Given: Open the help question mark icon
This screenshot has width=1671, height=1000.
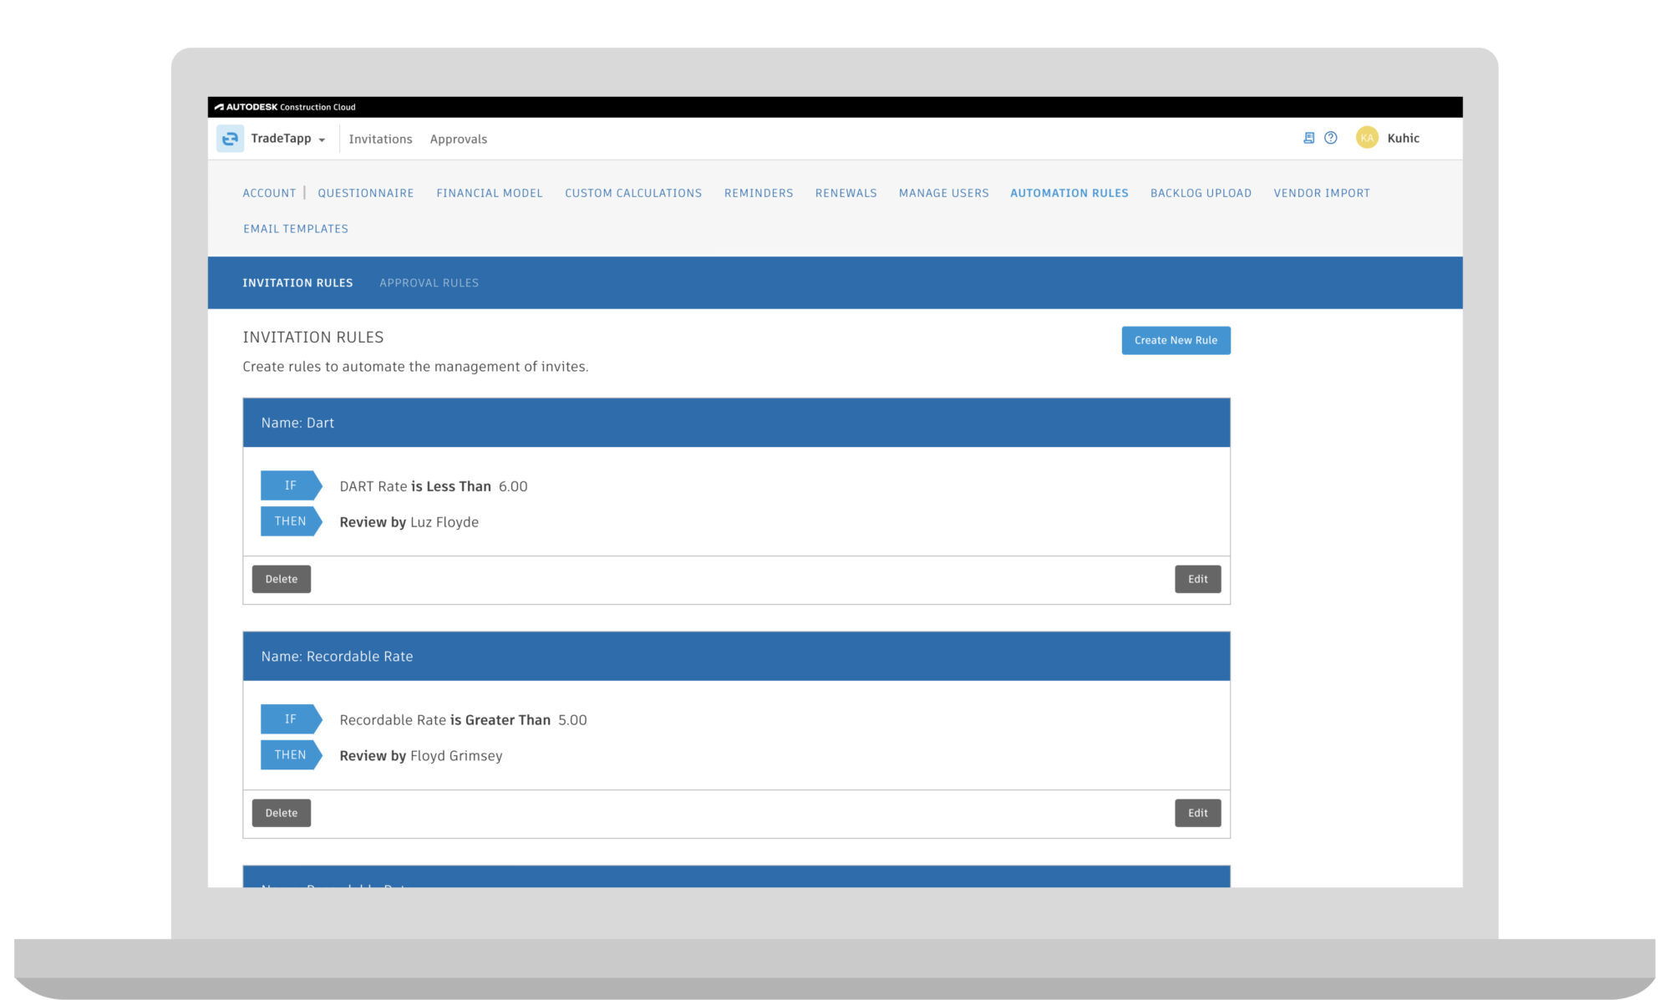Looking at the screenshot, I should [x=1328, y=137].
